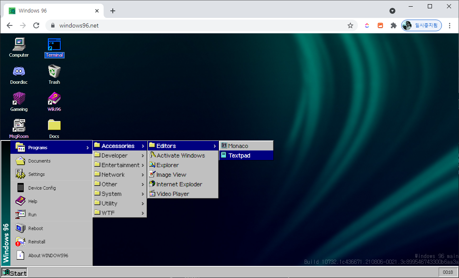
Task: Close the Windows 96 browser tab
Action: coord(97,11)
